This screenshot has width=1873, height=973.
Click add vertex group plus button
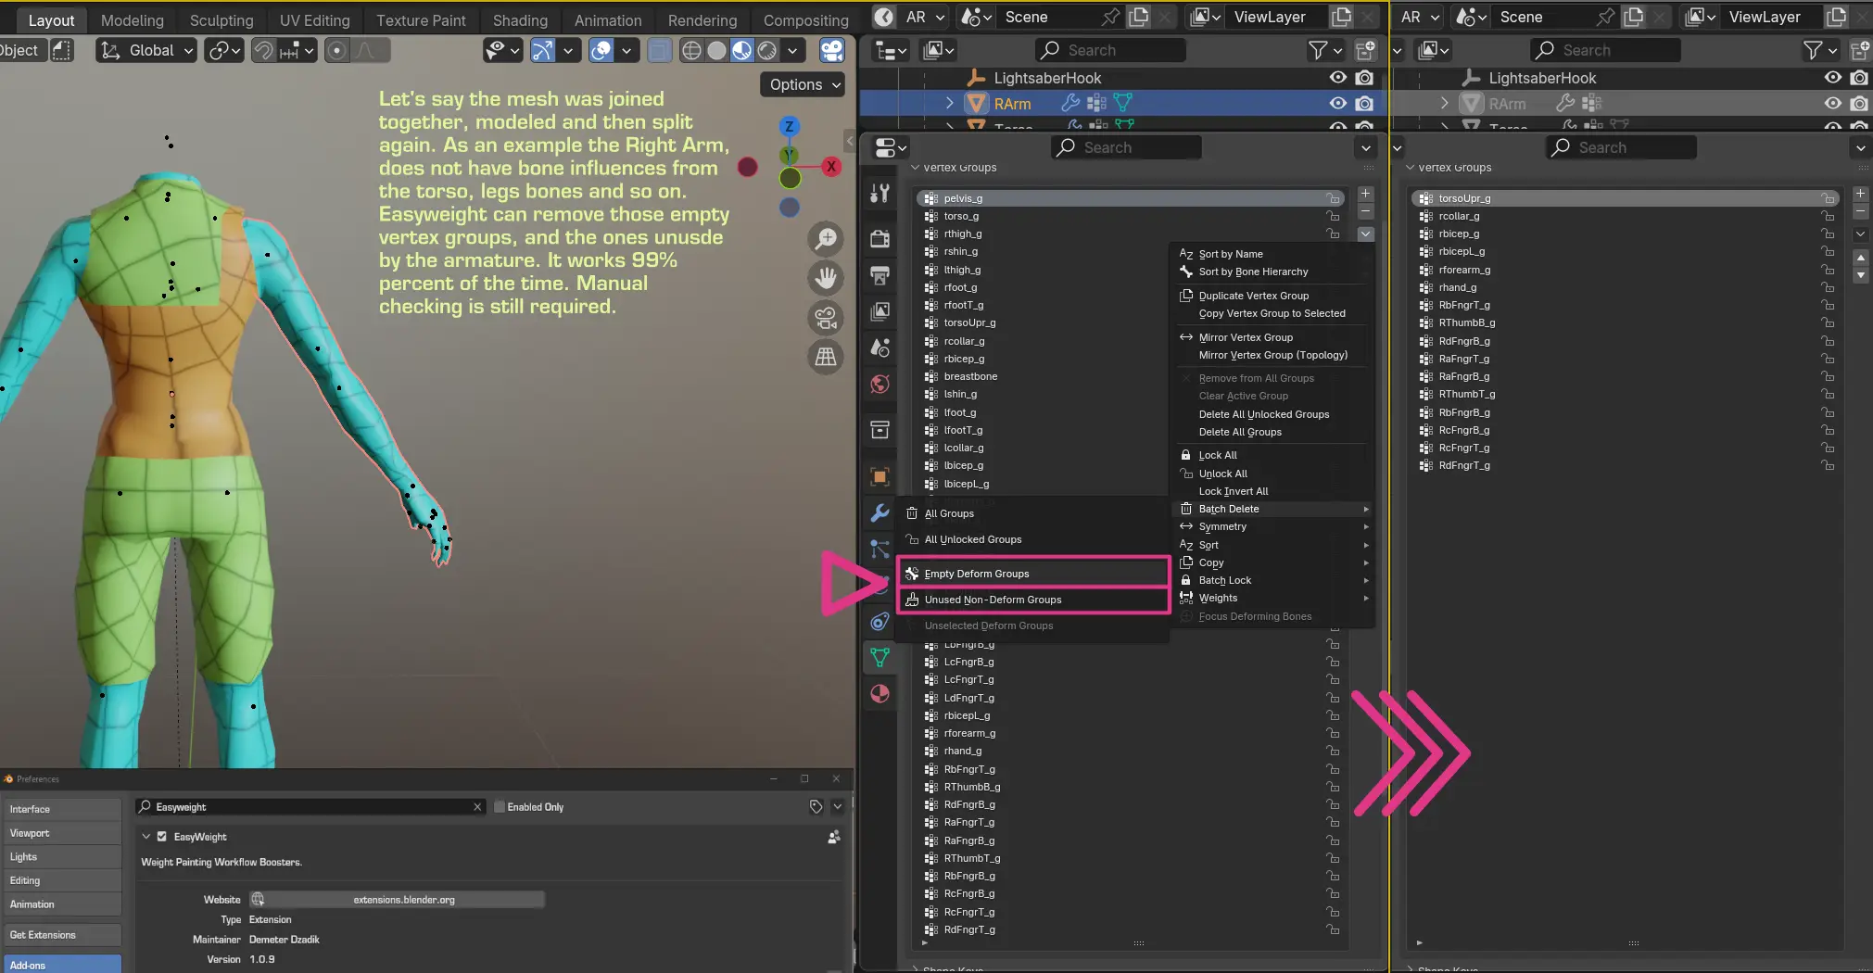(1365, 194)
